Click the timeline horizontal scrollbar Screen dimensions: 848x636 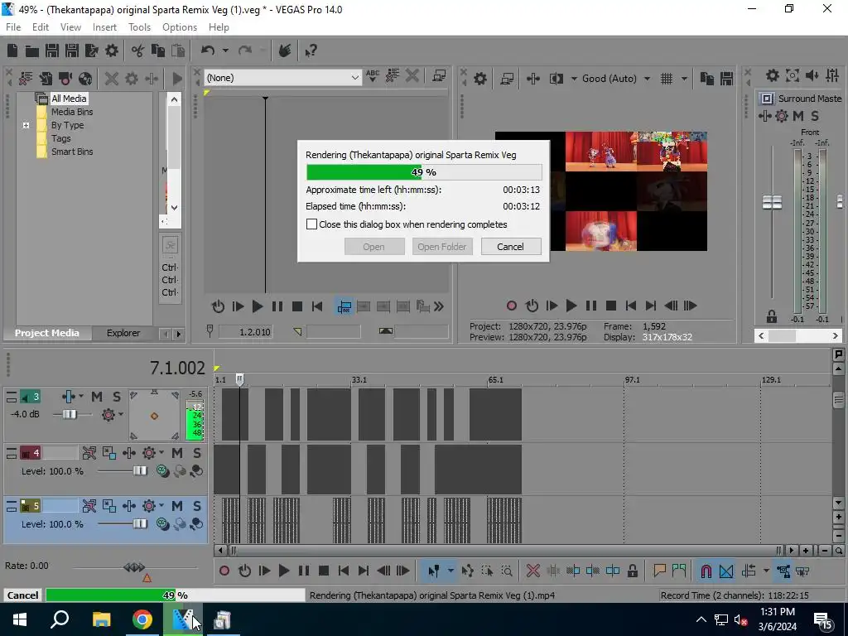coord(506,551)
